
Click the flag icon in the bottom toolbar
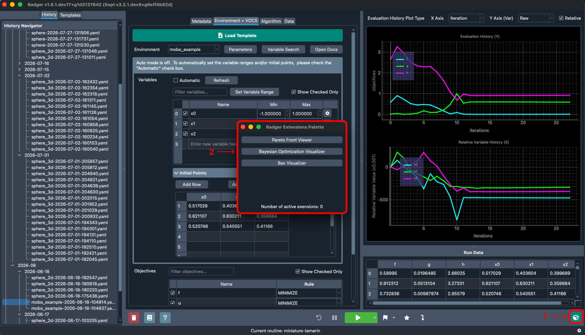point(385,318)
